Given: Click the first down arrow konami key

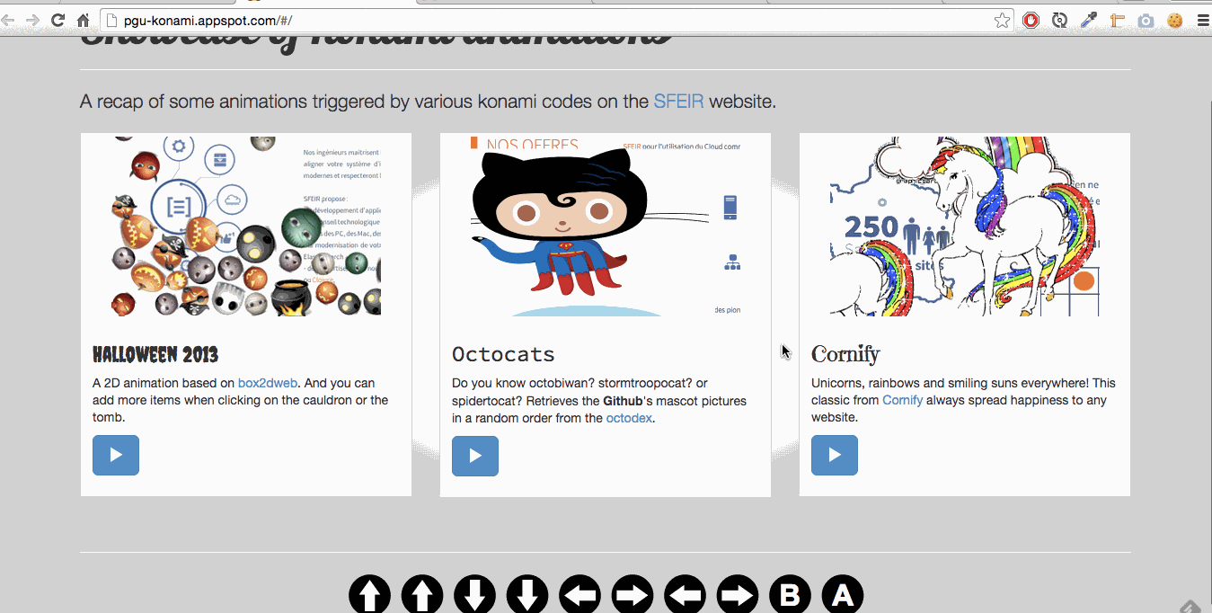Looking at the screenshot, I should 474,595.
